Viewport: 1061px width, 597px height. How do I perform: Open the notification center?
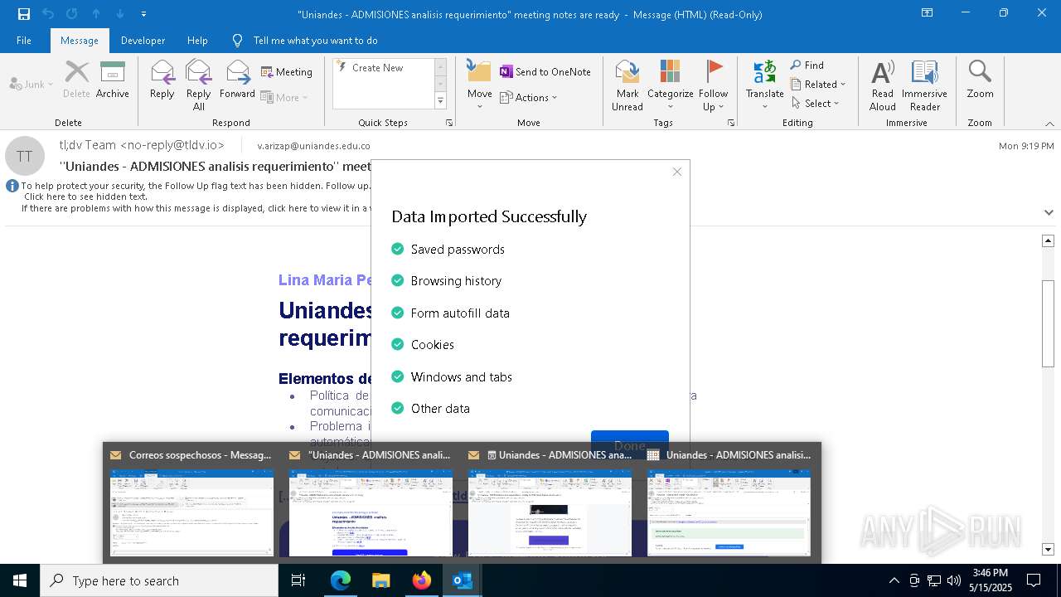(x=1034, y=580)
